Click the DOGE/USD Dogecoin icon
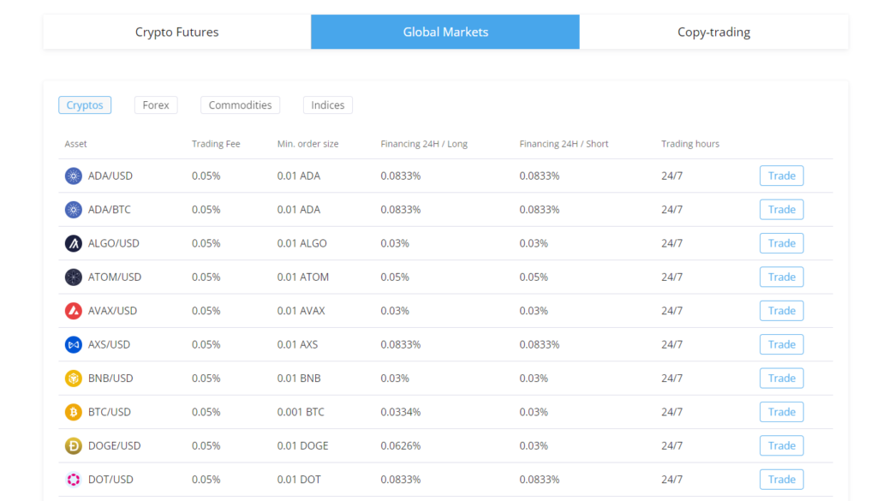Image resolution: width=877 pixels, height=501 pixels. pos(73,445)
